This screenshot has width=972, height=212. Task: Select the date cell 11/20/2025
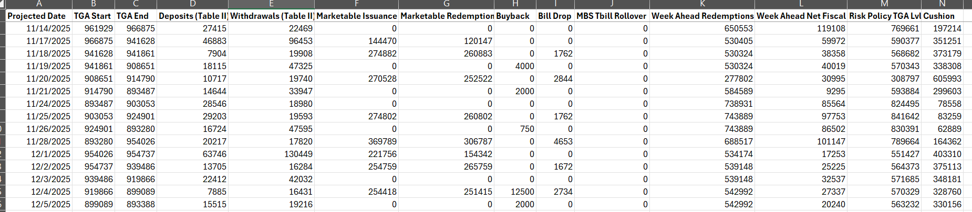pyautogui.click(x=39, y=79)
